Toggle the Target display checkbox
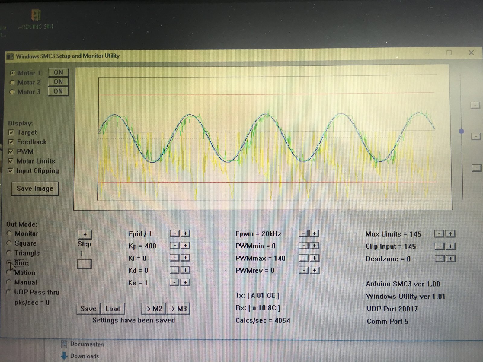483x362 pixels. [x=11, y=132]
